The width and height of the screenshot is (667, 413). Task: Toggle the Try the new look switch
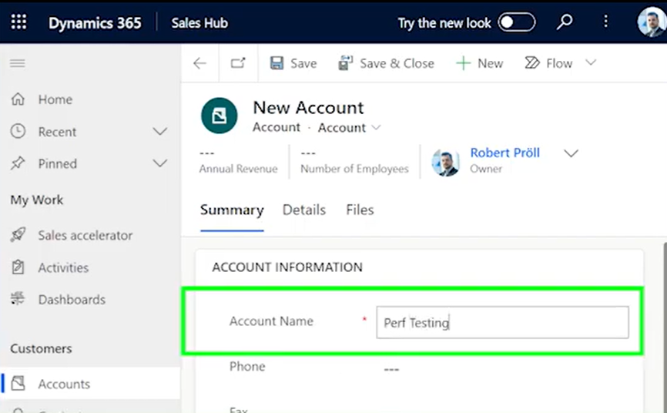tap(517, 22)
